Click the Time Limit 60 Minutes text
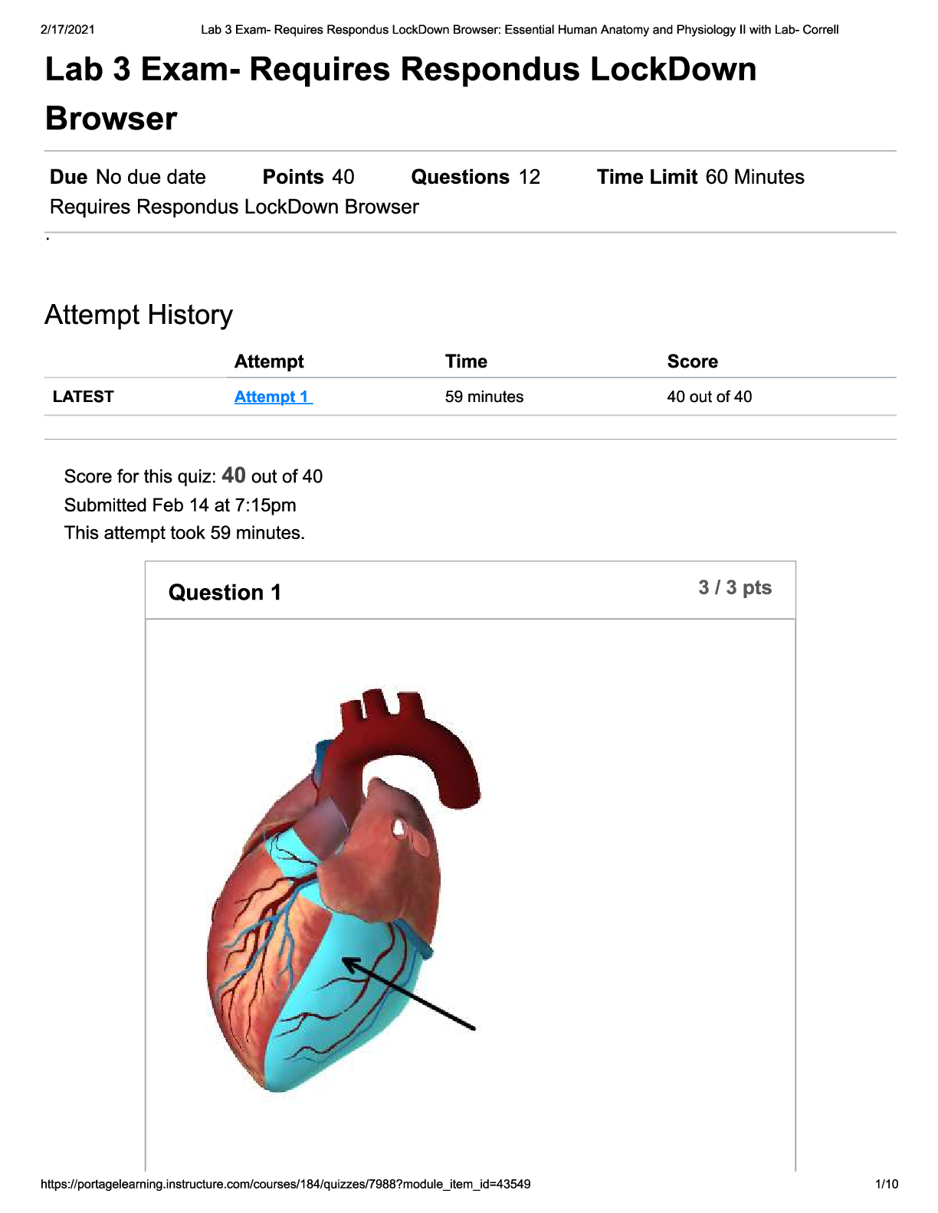This screenshot has width=938, height=1213. coord(700,177)
